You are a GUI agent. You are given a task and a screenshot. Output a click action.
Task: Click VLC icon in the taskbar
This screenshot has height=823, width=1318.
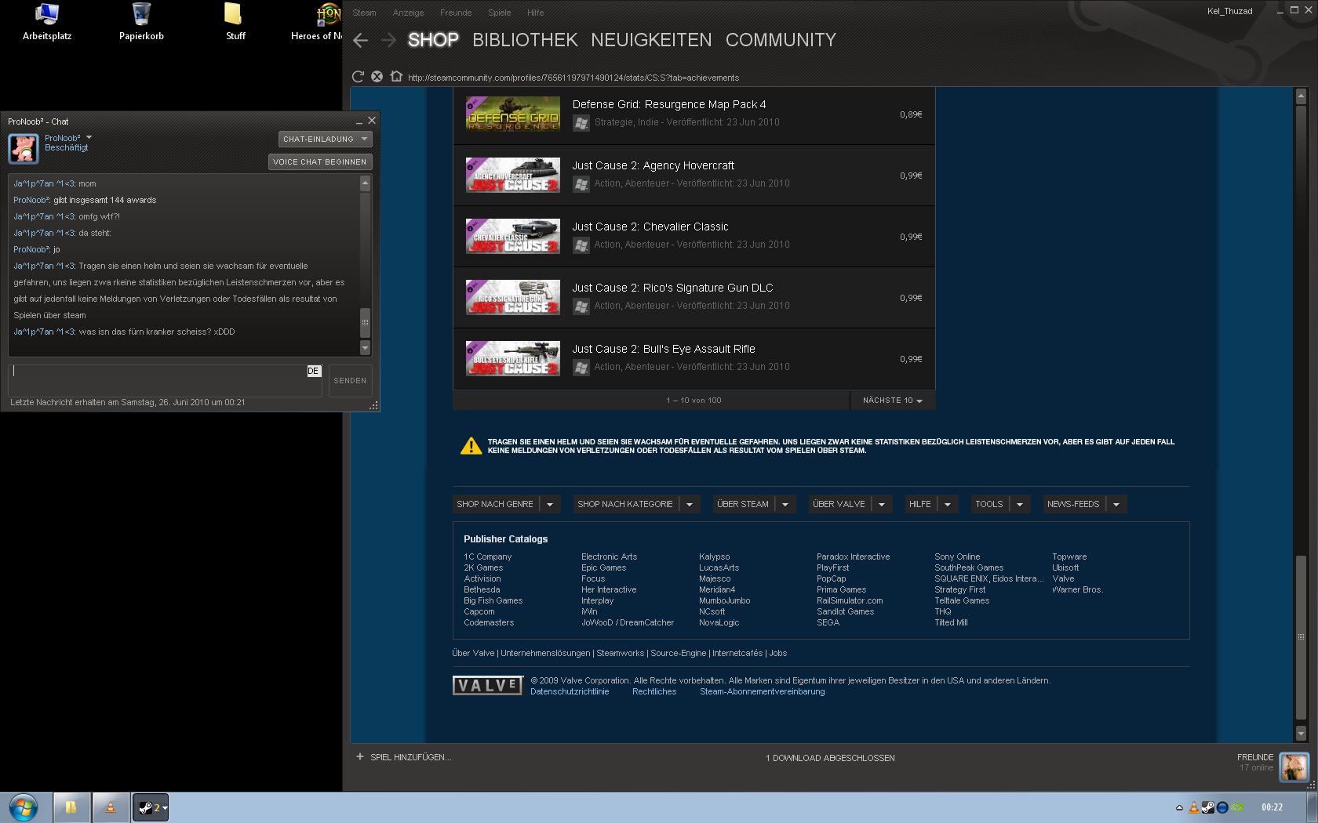pos(111,807)
